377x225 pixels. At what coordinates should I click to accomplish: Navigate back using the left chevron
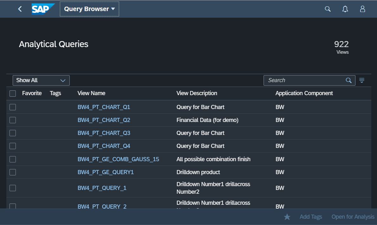point(20,9)
